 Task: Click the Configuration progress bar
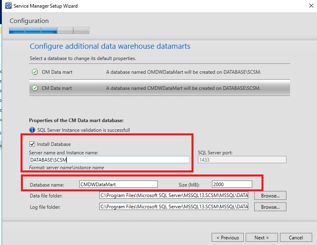(x=49, y=30)
